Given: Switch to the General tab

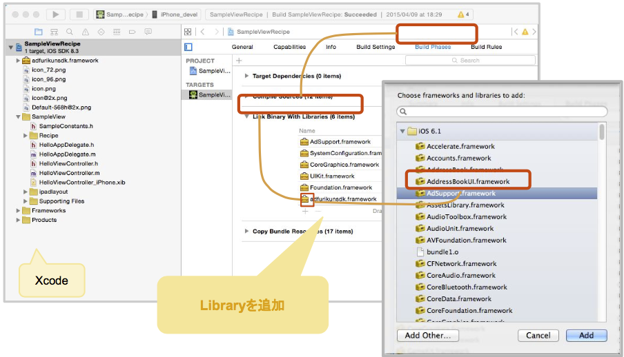Looking at the screenshot, I should pos(242,47).
